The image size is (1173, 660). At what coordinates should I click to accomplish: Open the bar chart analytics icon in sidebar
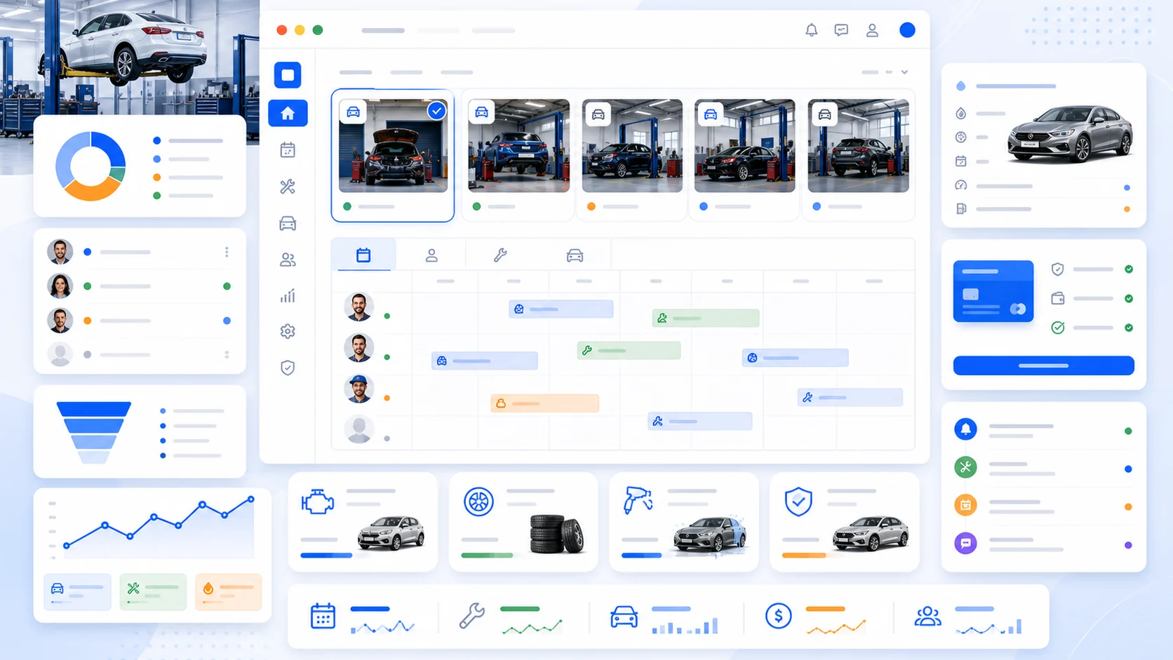288,295
